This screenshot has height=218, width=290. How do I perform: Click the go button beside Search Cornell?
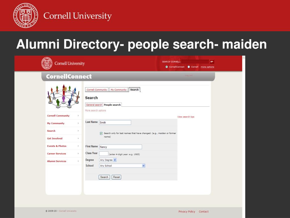(x=212, y=62)
